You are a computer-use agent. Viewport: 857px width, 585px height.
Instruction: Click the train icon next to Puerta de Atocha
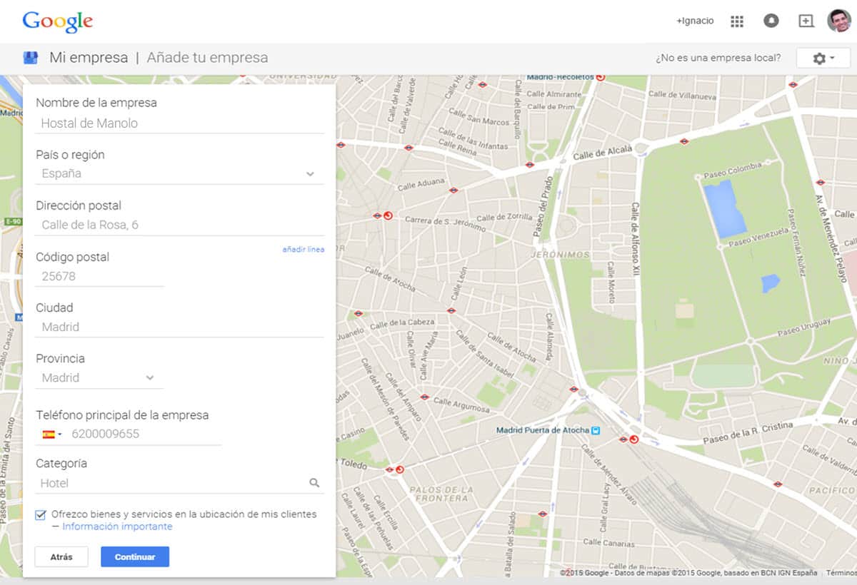[596, 431]
